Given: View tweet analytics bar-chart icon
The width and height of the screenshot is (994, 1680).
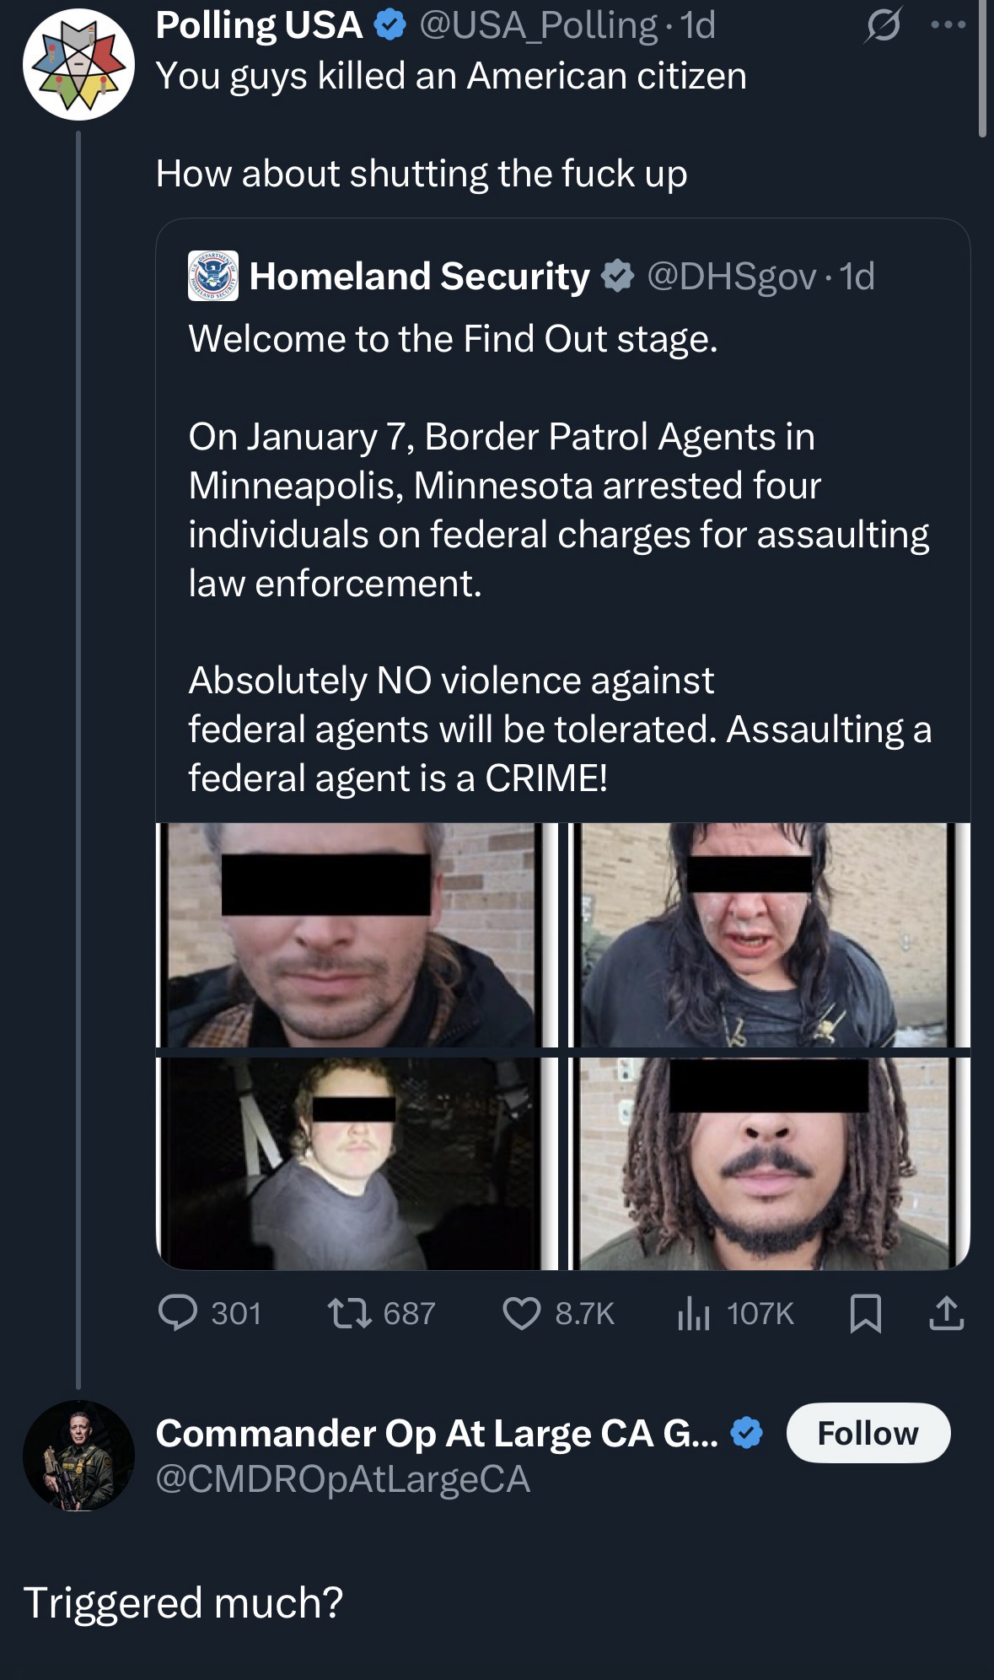Looking at the screenshot, I should pos(694,1313).
